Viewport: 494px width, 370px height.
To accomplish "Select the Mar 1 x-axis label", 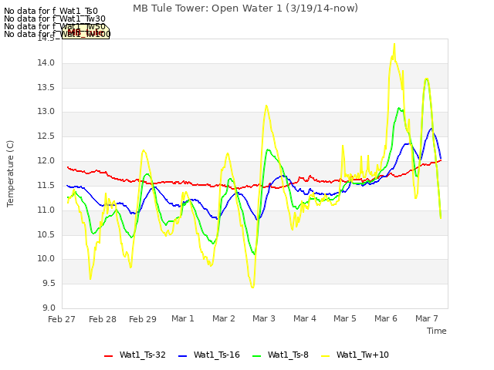I will [x=183, y=318].
